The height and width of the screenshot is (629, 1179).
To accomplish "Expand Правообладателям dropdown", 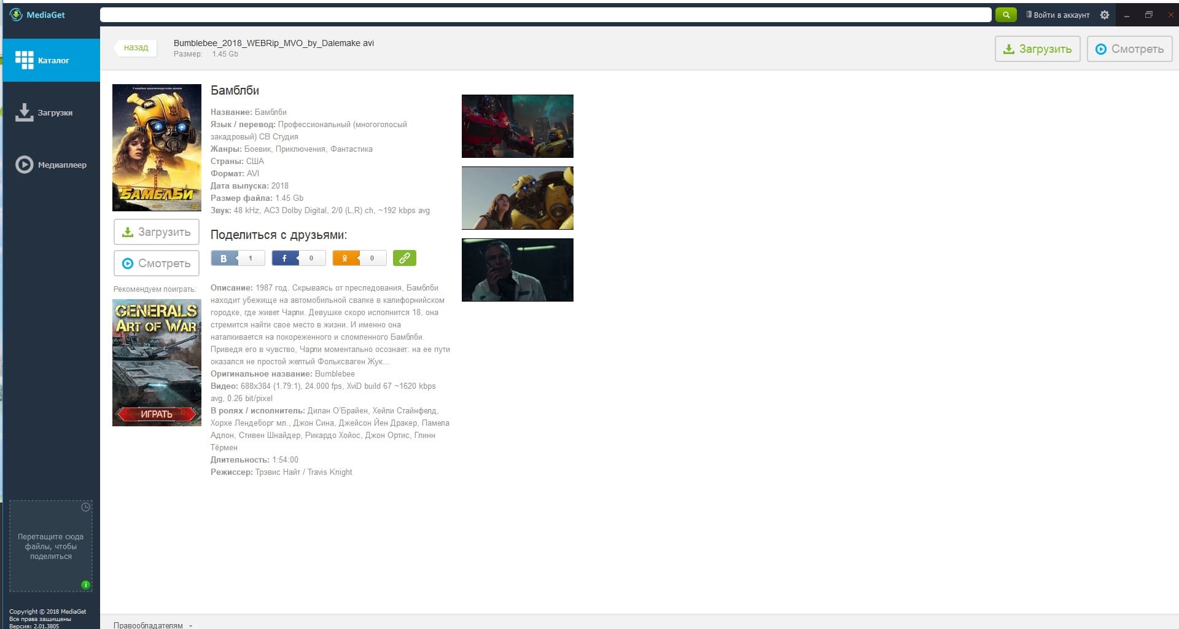I will tap(153, 625).
